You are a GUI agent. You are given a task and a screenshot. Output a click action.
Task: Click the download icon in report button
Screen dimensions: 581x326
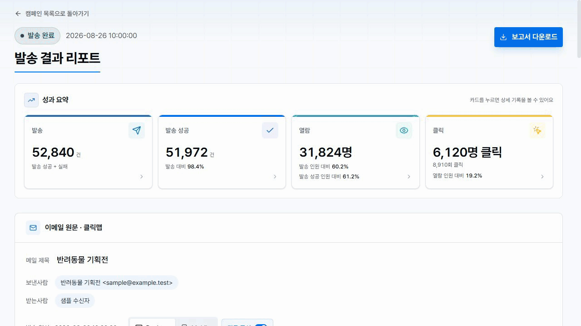(x=503, y=37)
